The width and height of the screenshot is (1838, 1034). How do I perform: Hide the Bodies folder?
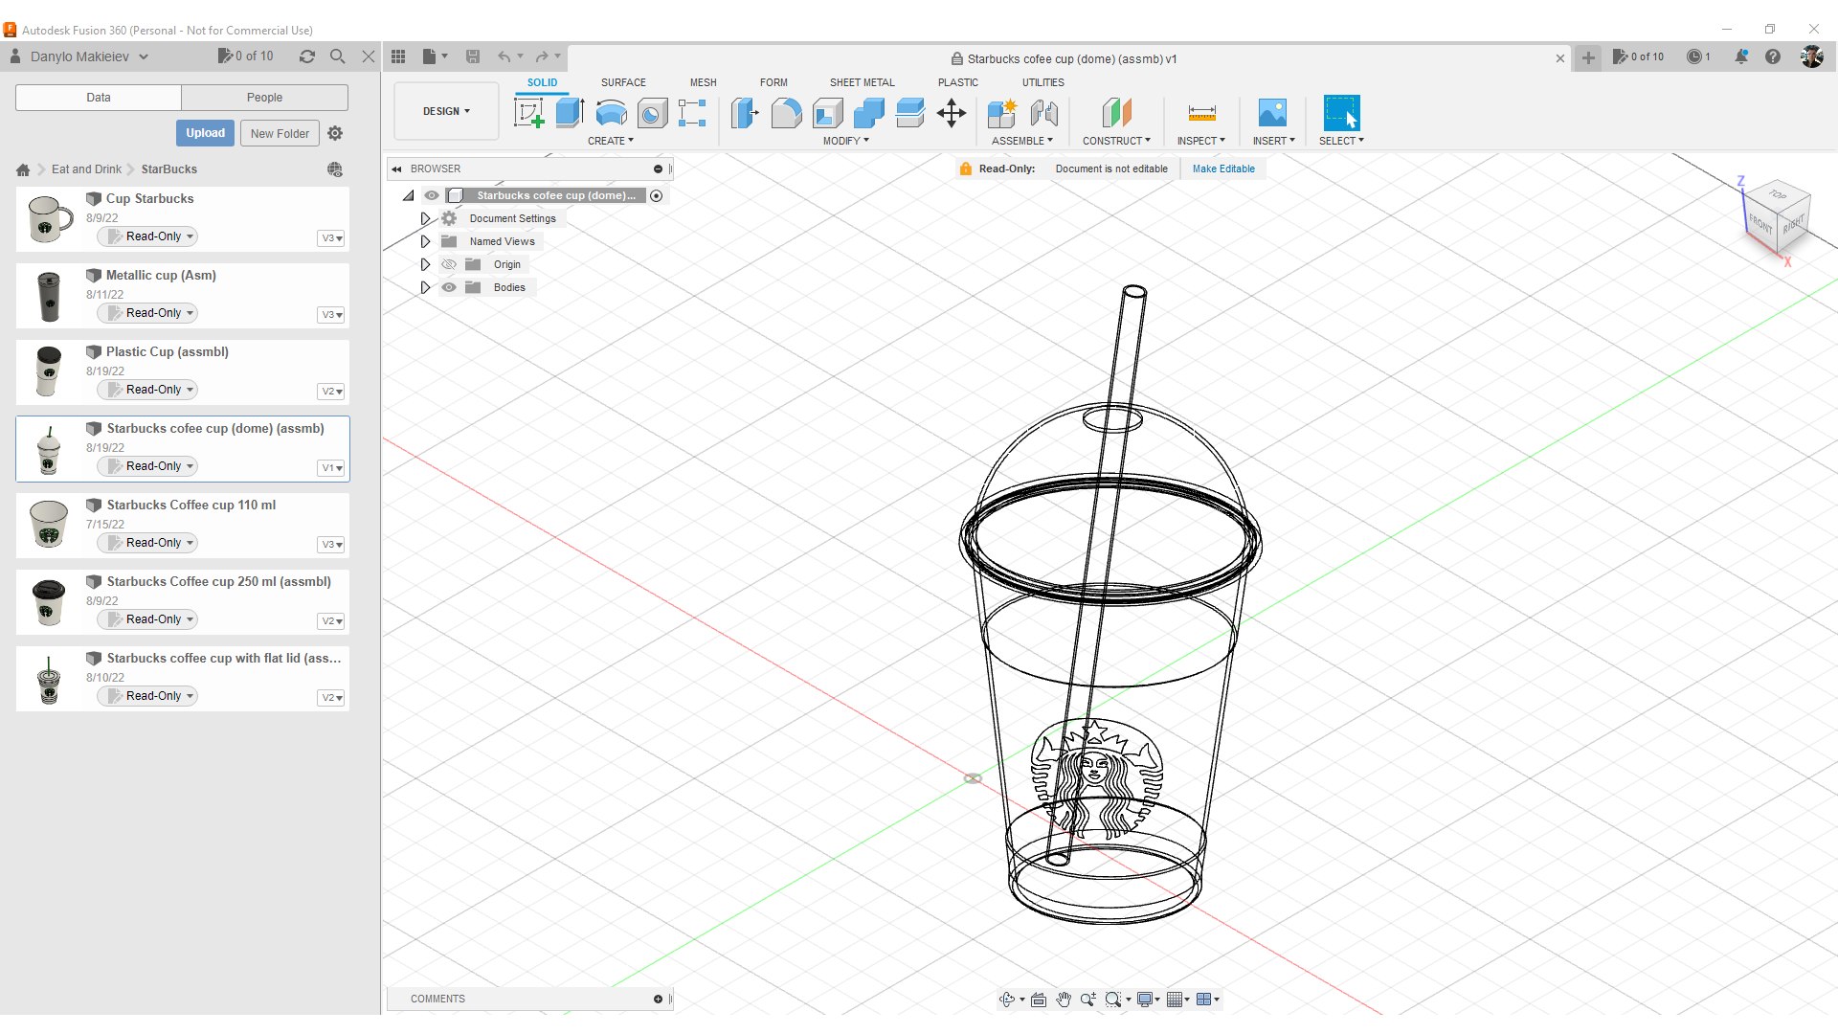tap(449, 287)
